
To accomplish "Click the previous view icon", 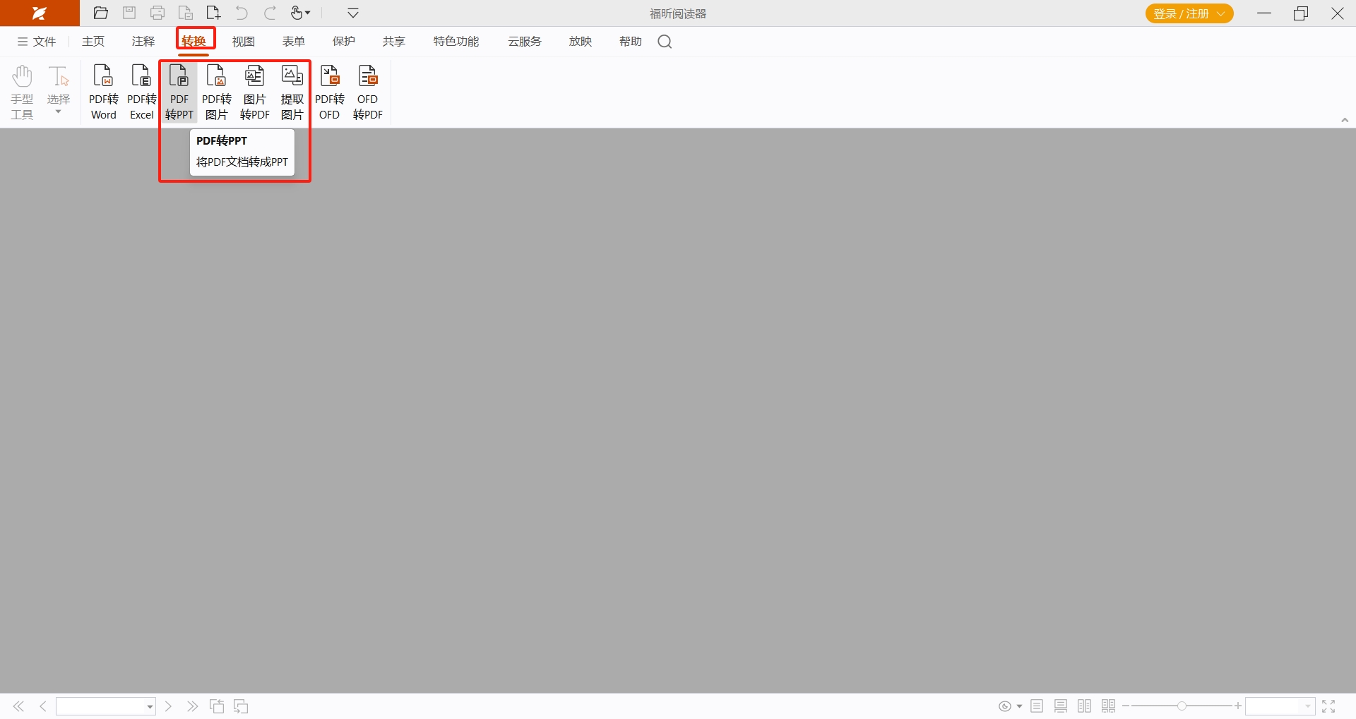I will (217, 706).
